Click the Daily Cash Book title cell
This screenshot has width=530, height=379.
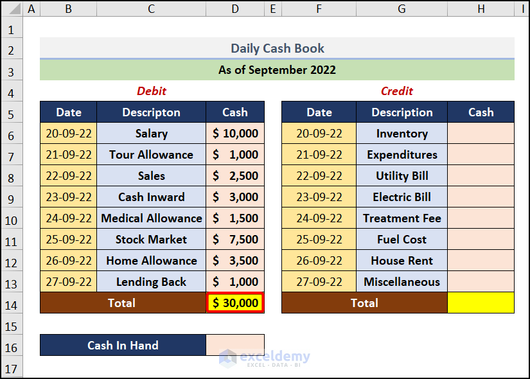point(277,48)
